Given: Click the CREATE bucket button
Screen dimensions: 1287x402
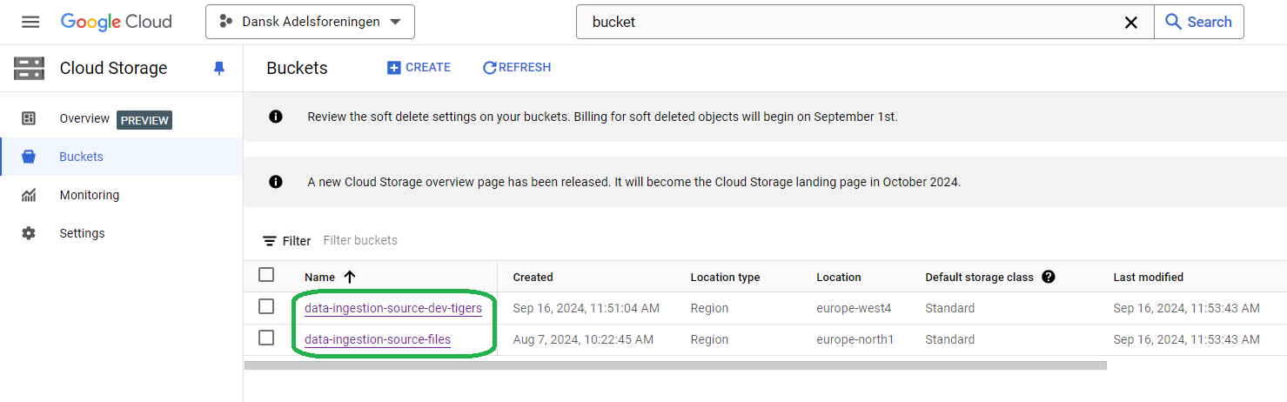Looking at the screenshot, I should (419, 67).
